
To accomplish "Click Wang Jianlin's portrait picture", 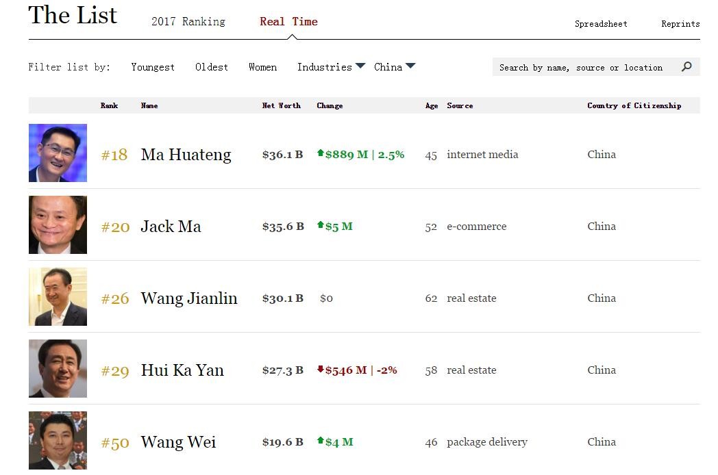I will tap(58, 296).
